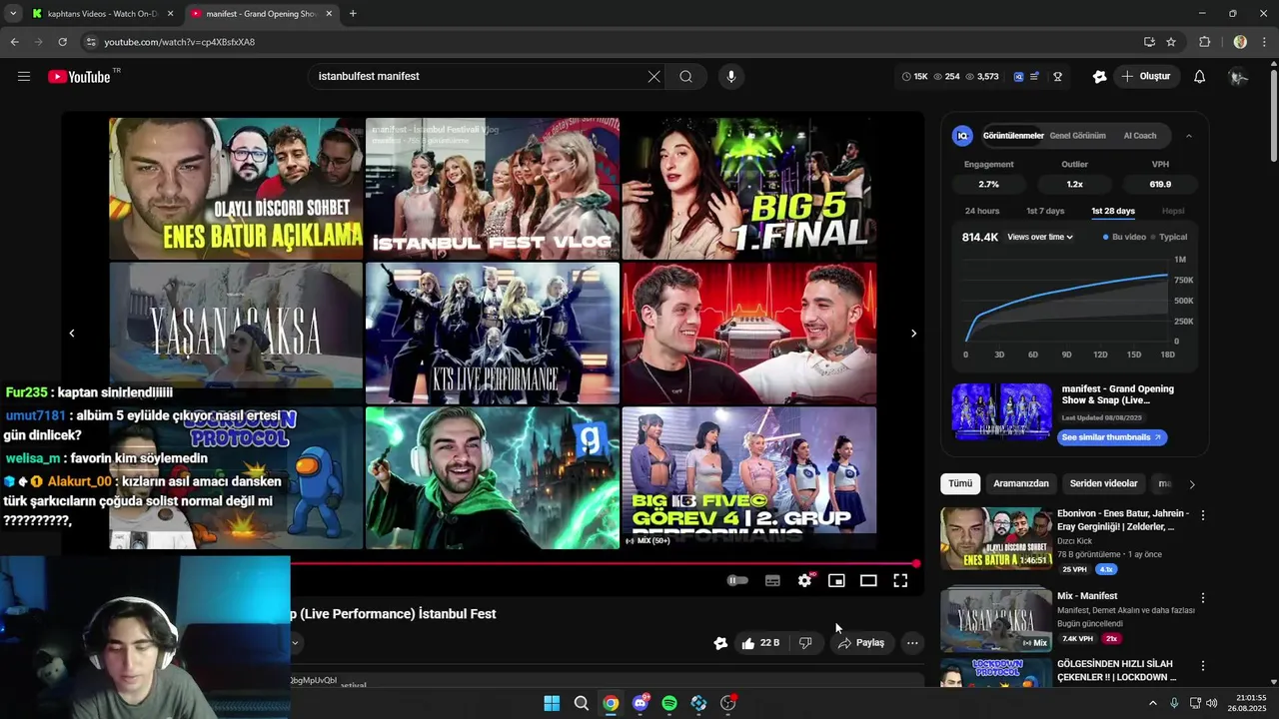This screenshot has width=1279, height=719.
Task: Open 'Views over time' dropdown
Action: click(x=1040, y=237)
